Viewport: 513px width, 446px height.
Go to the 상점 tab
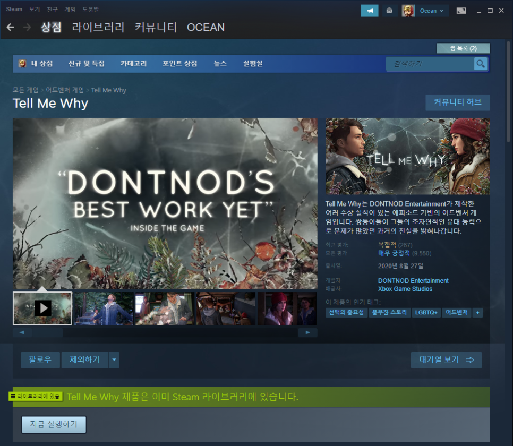pos(51,27)
